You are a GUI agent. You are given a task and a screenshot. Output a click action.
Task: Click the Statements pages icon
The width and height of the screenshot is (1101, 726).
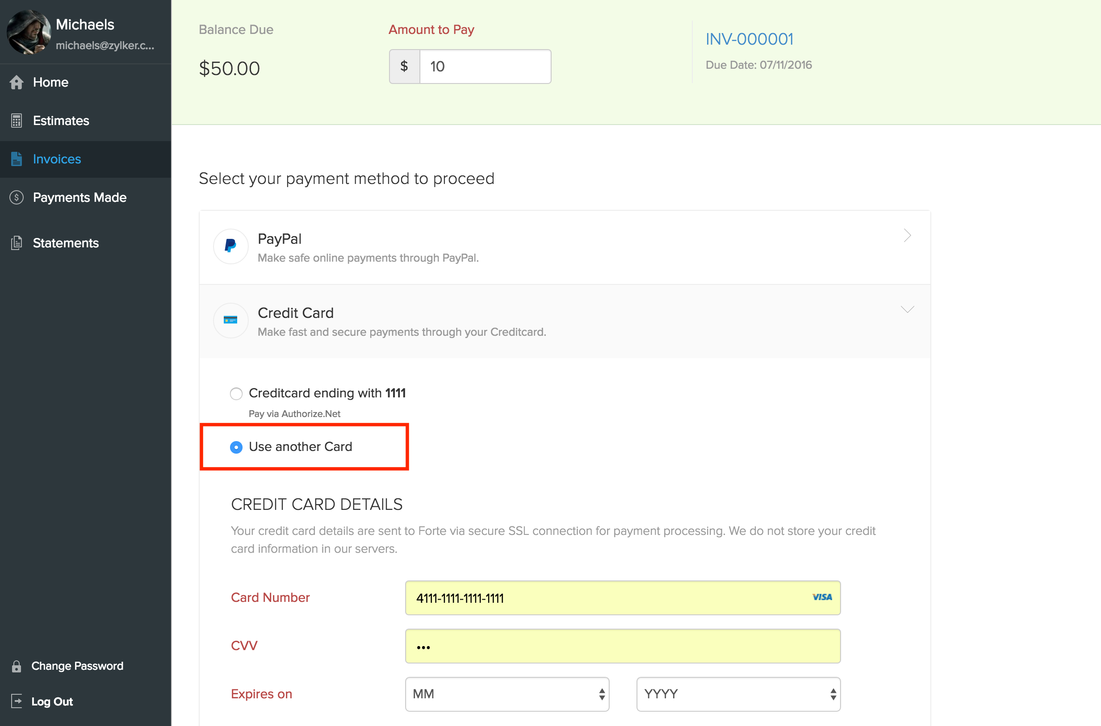pos(17,243)
